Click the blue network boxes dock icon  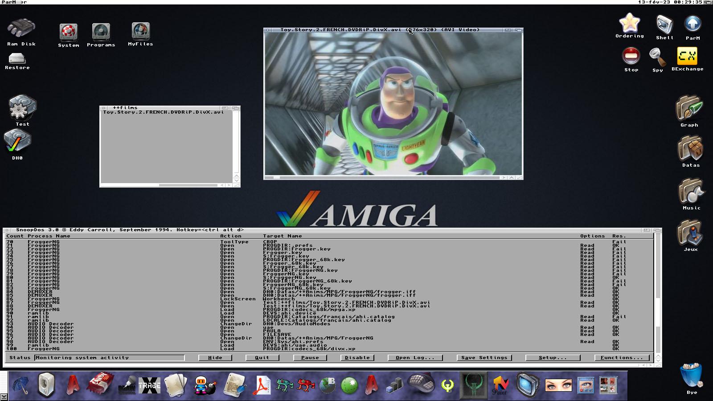394,386
